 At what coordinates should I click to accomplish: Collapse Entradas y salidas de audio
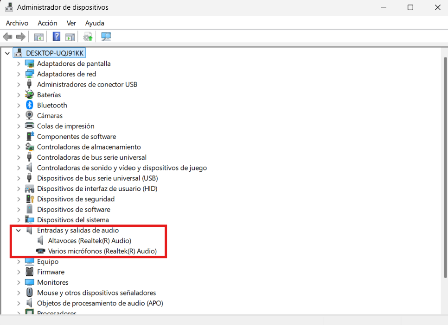pyautogui.click(x=19, y=230)
